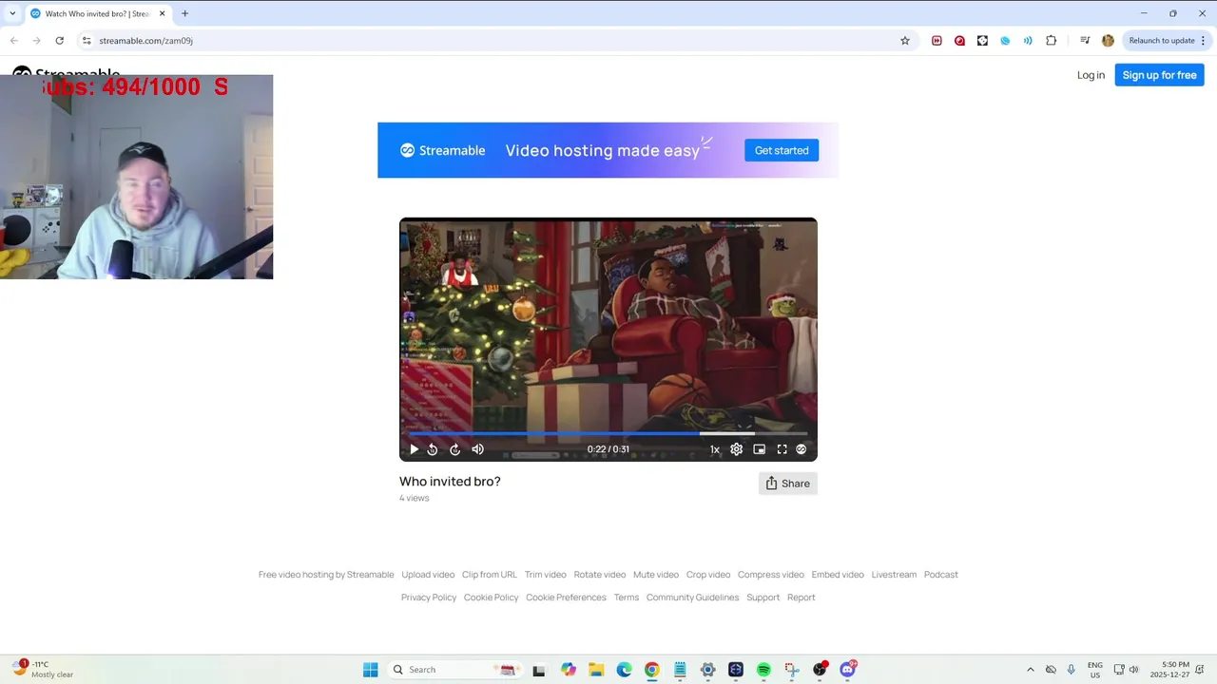The width and height of the screenshot is (1217, 684).
Task: Open Discord from taskbar
Action: coord(847,670)
